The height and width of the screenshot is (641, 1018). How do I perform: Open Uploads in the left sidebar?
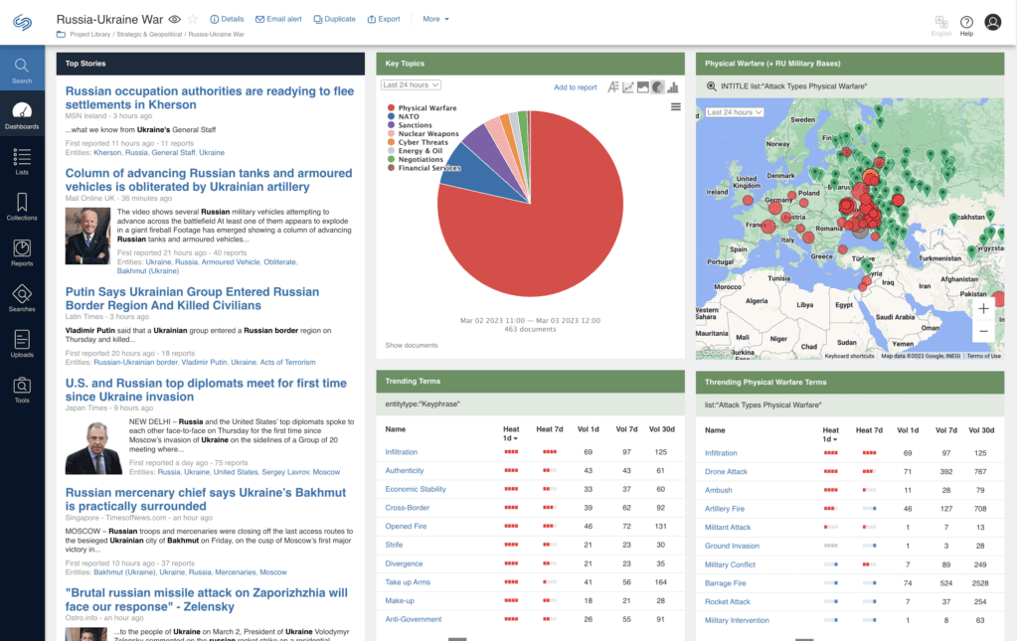click(22, 344)
